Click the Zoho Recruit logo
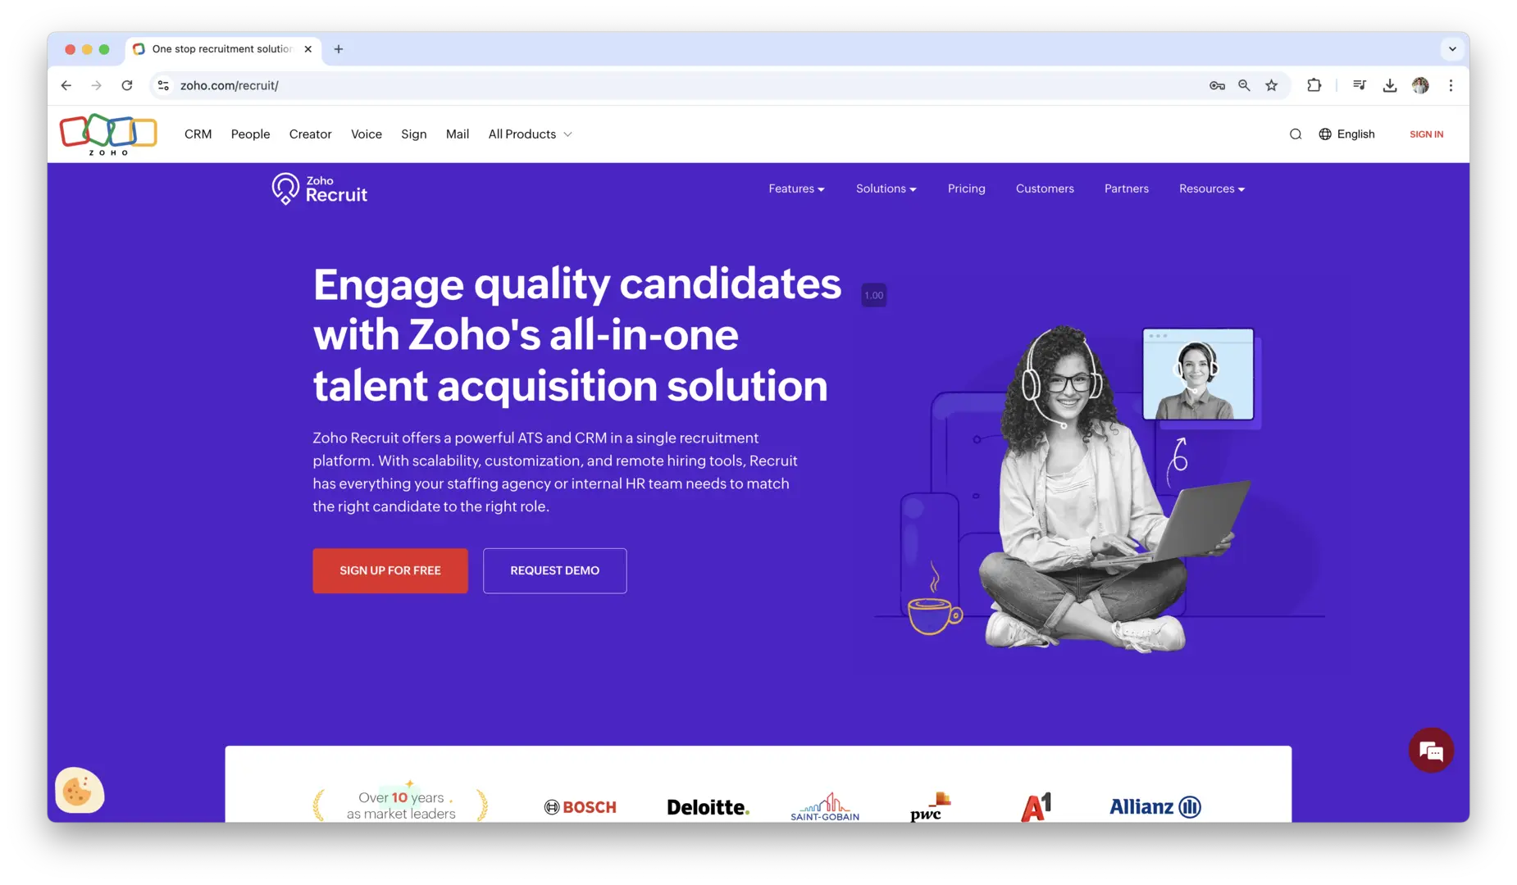The height and width of the screenshot is (885, 1517). (x=320, y=188)
